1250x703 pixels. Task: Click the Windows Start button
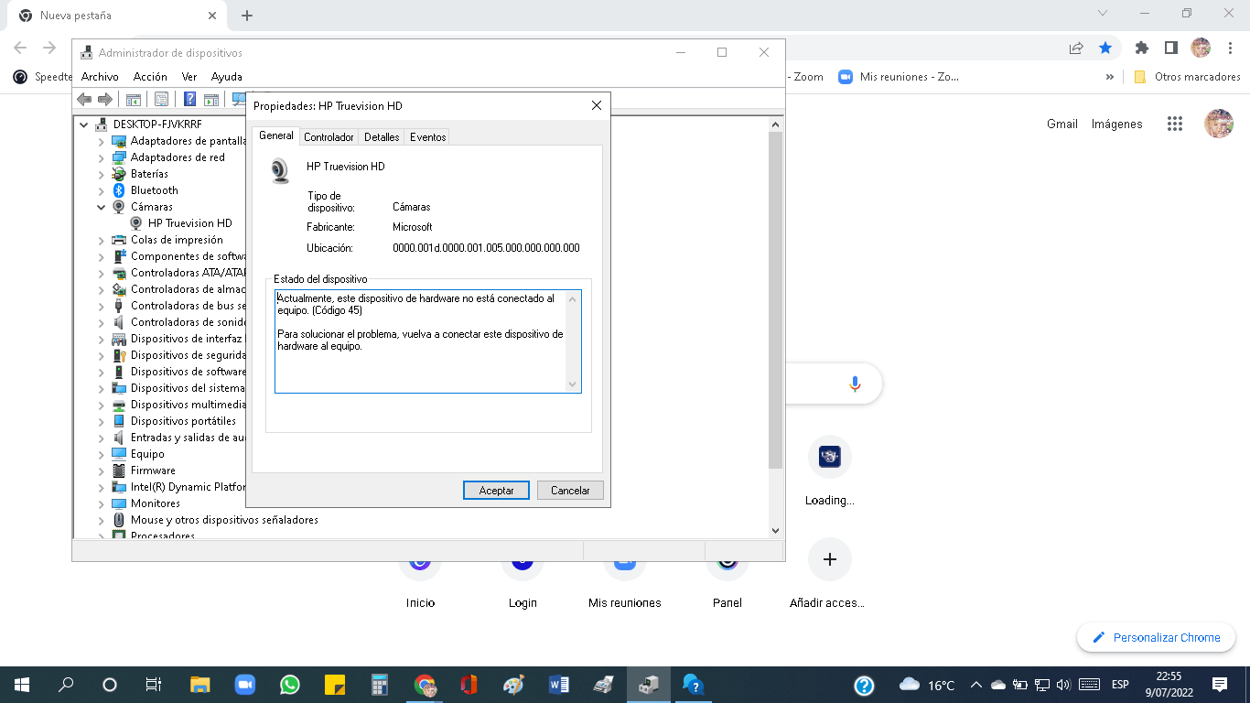22,685
